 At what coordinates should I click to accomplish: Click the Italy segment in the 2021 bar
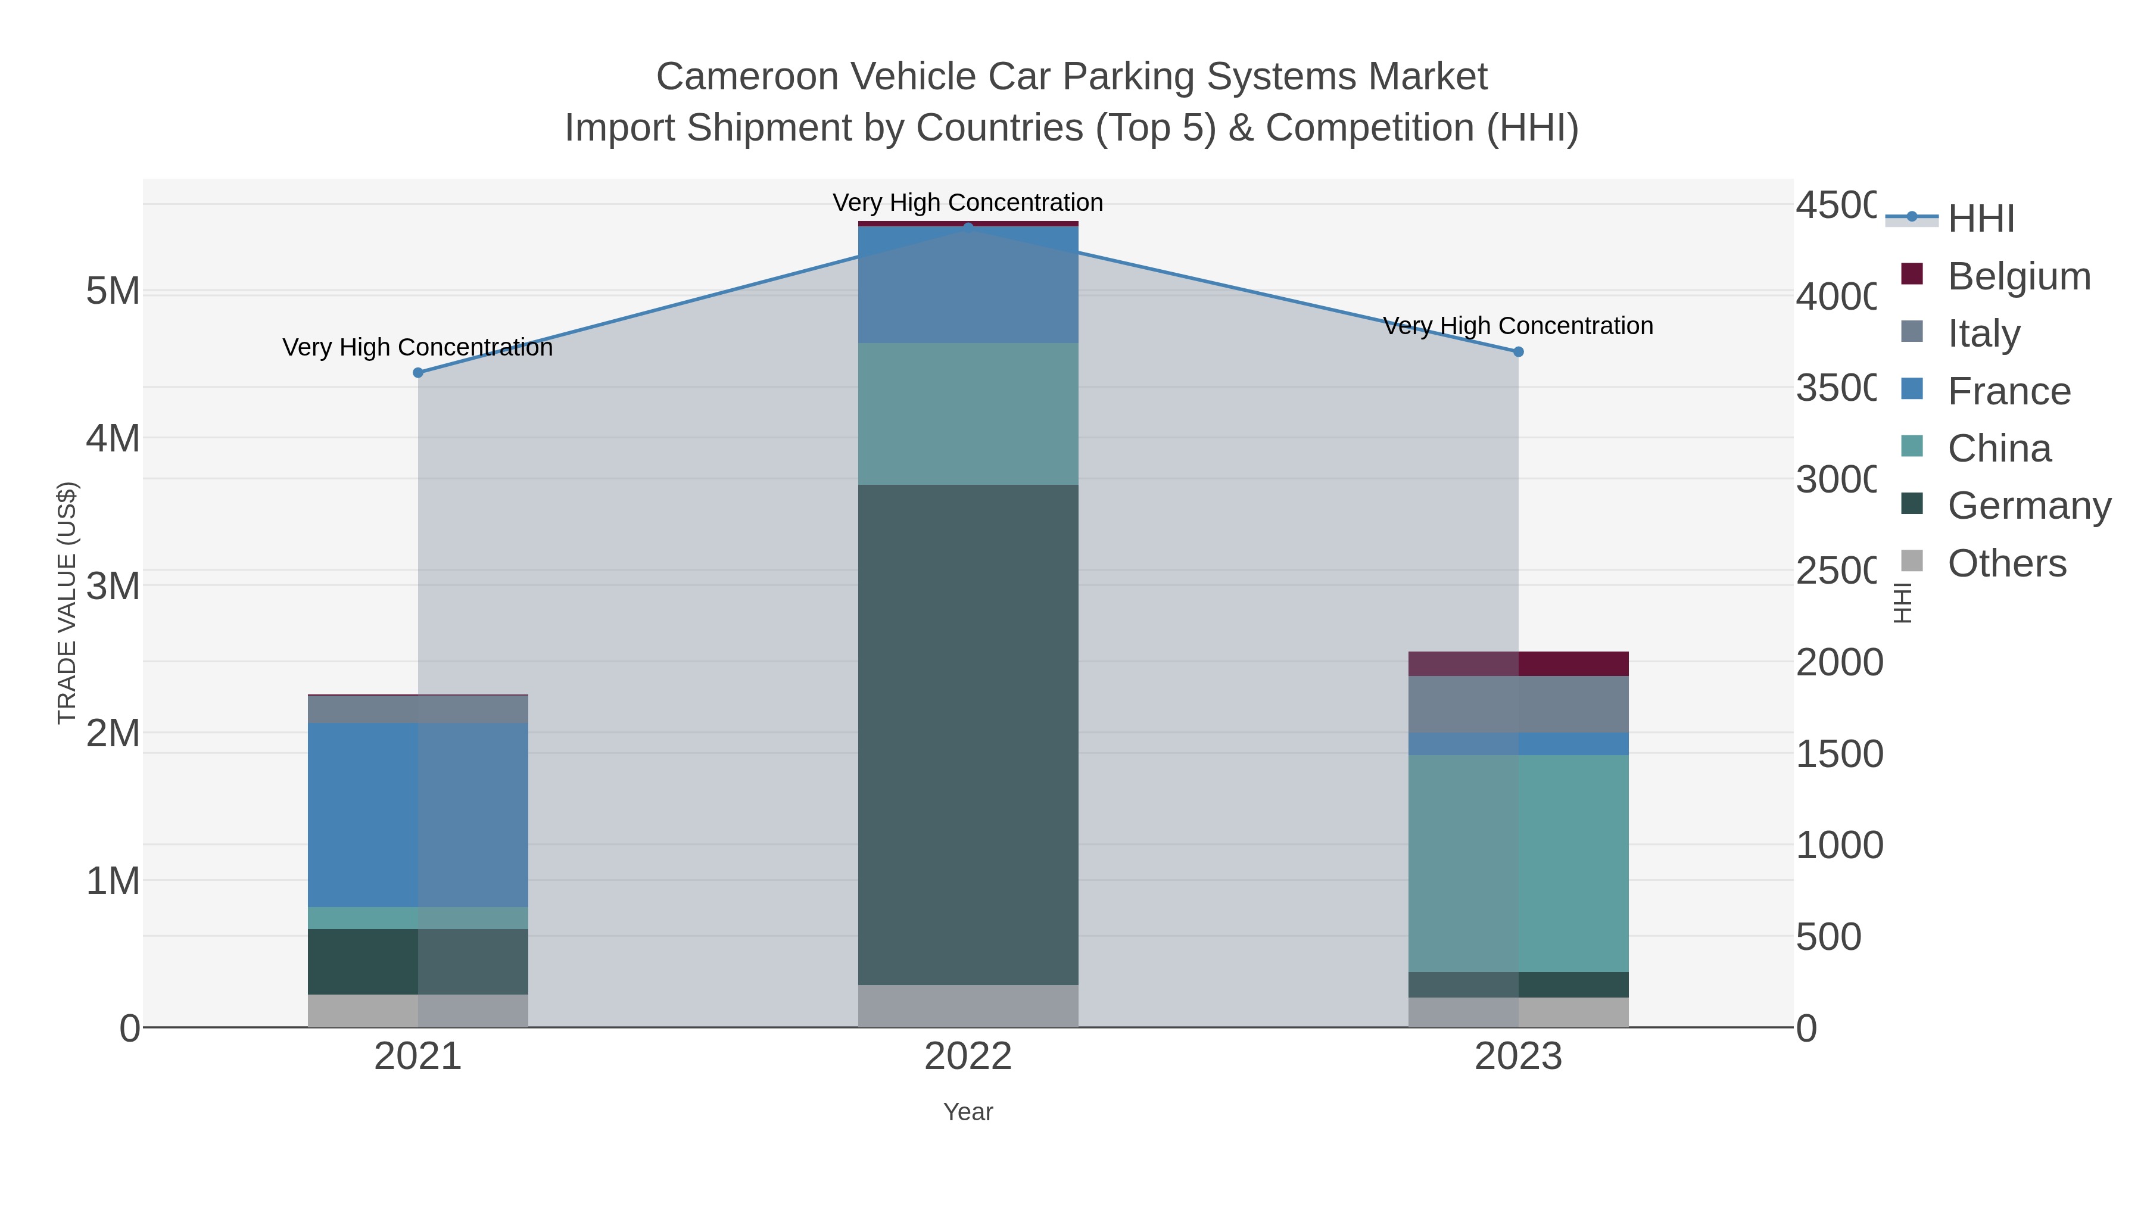pos(418,709)
